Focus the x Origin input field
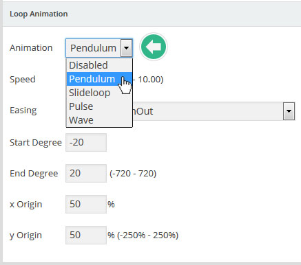Viewport: 301px width, 265px height. pos(86,204)
